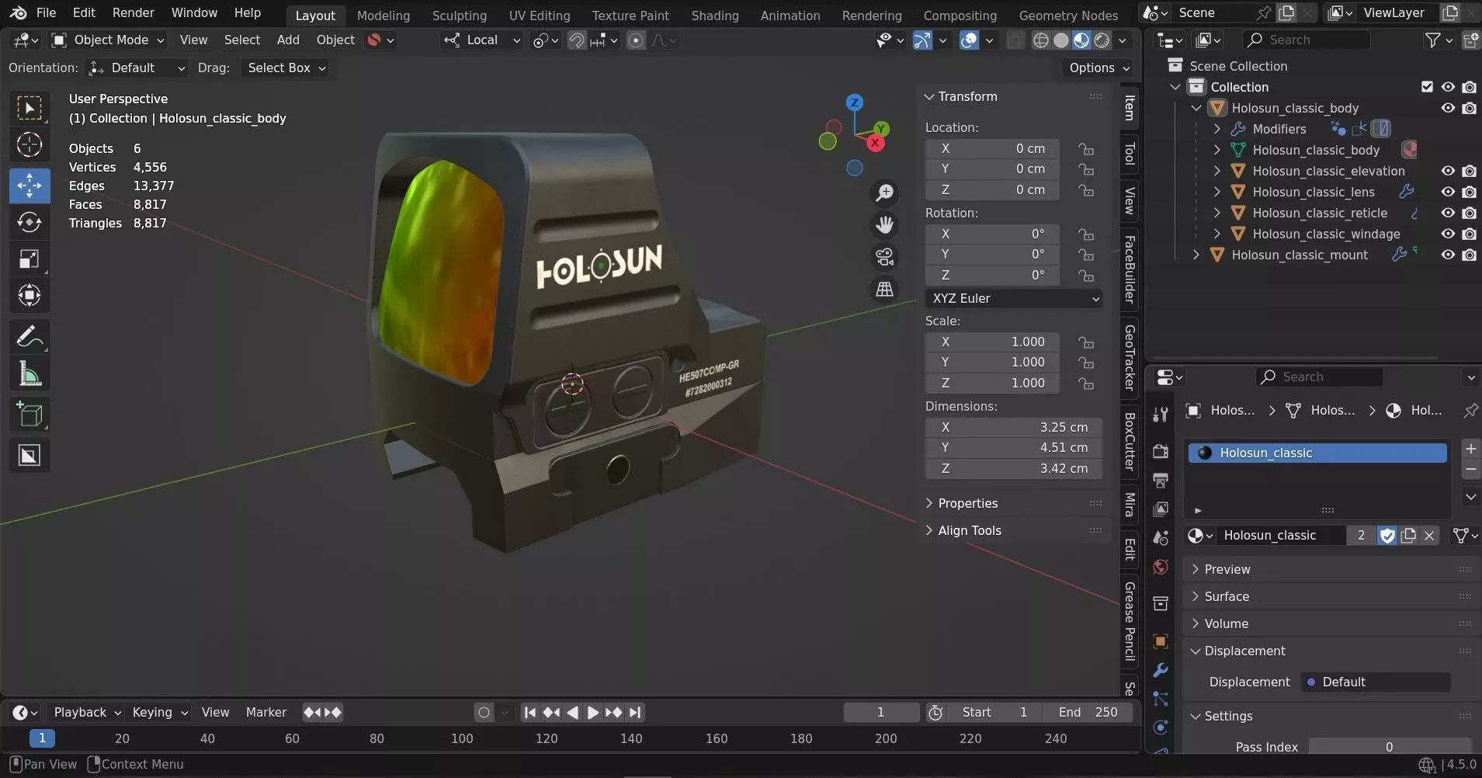Activate the Scale tool
This screenshot has width=1482, height=778.
(30, 259)
